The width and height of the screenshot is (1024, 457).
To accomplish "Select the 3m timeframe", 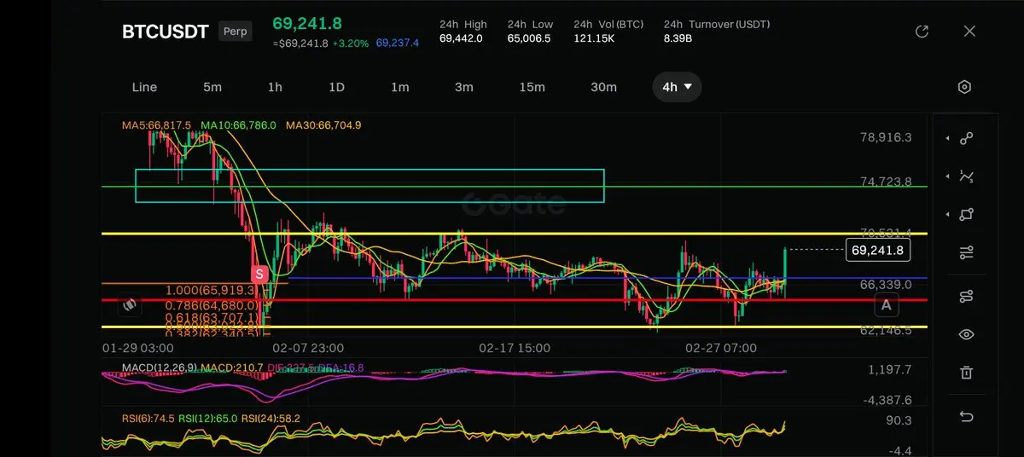I will point(463,87).
